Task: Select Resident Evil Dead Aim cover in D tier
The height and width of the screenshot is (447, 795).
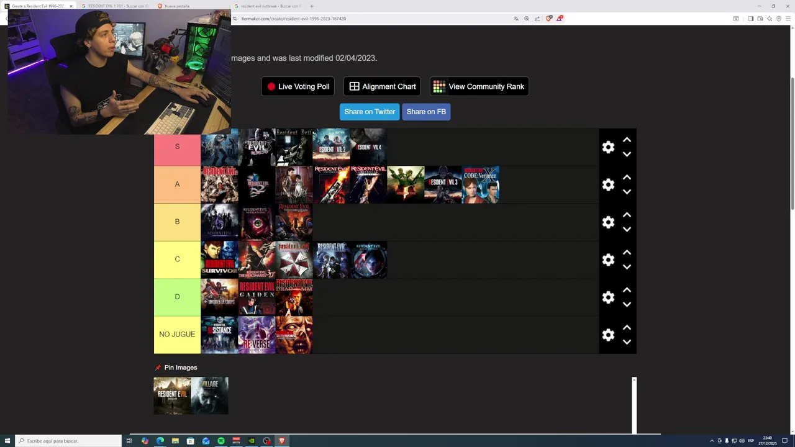Action: click(x=294, y=297)
